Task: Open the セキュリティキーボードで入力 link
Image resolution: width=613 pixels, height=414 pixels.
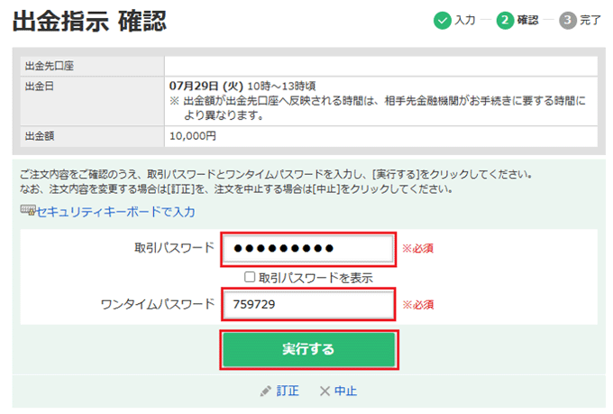Action: tap(114, 211)
